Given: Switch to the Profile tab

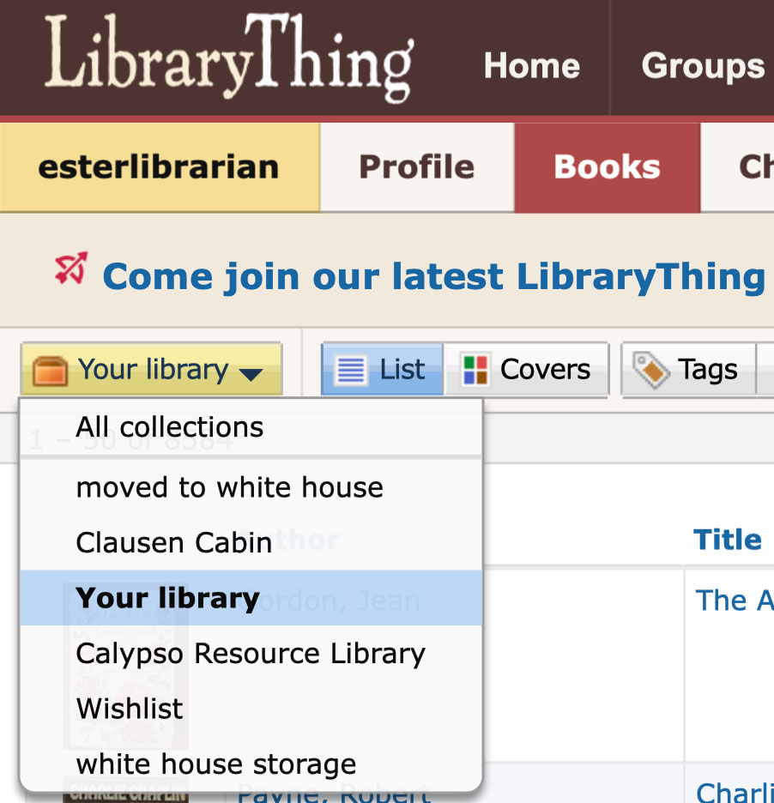Looking at the screenshot, I should [416, 167].
